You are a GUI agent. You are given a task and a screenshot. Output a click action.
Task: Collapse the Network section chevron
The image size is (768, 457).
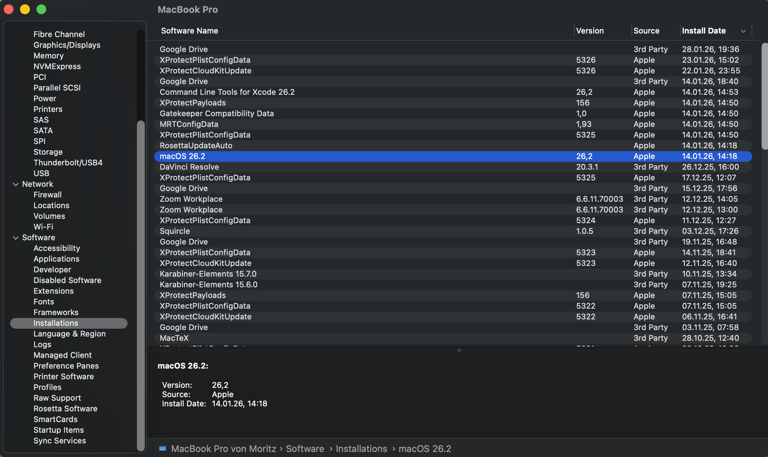(x=16, y=184)
